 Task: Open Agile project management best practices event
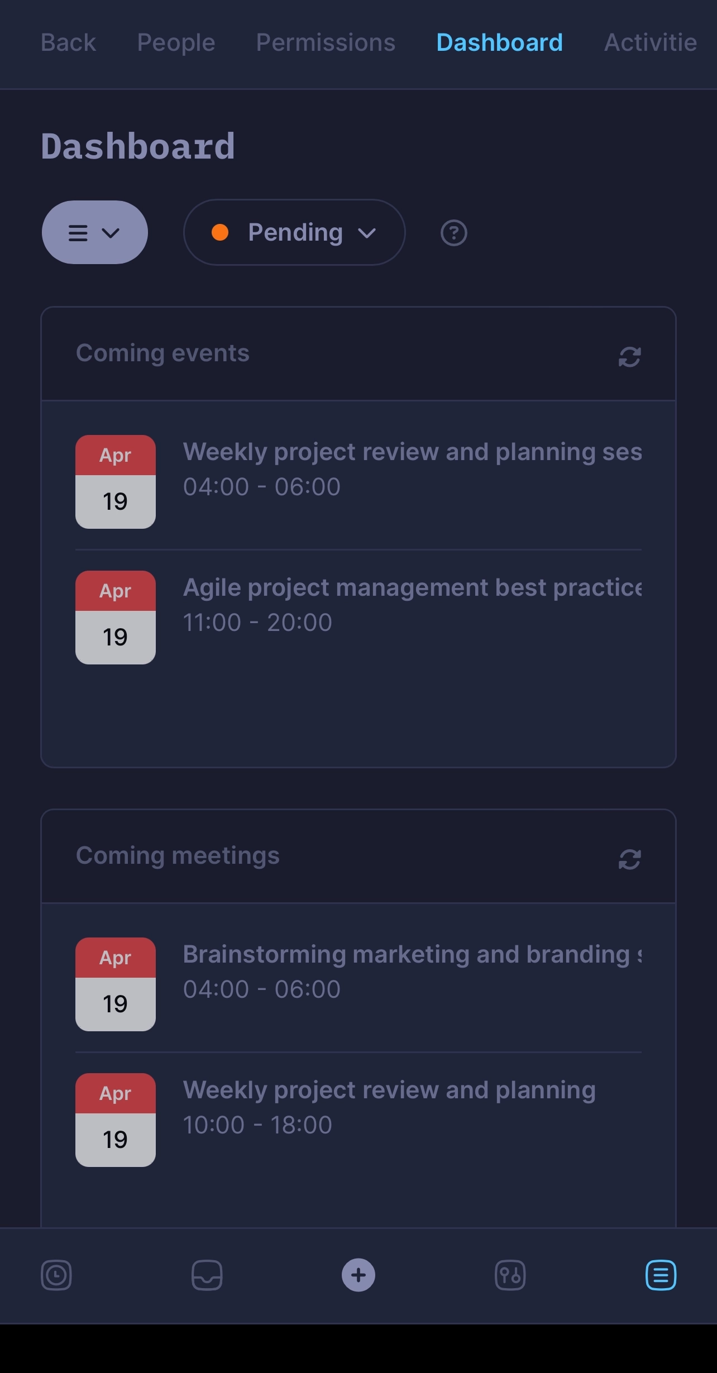point(412,587)
